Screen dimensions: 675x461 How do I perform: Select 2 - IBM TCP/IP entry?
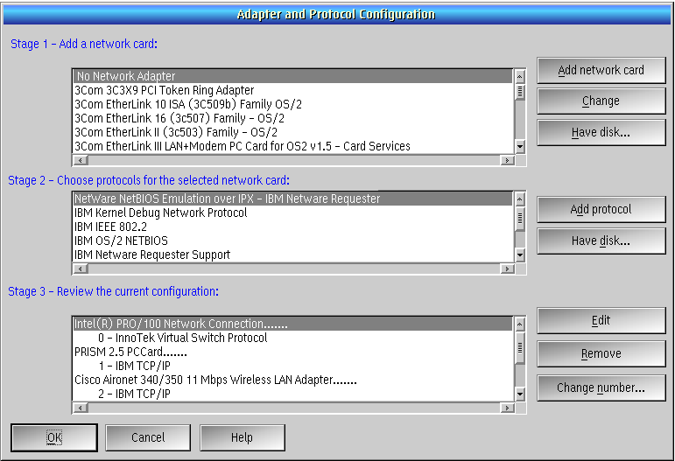click(292, 394)
